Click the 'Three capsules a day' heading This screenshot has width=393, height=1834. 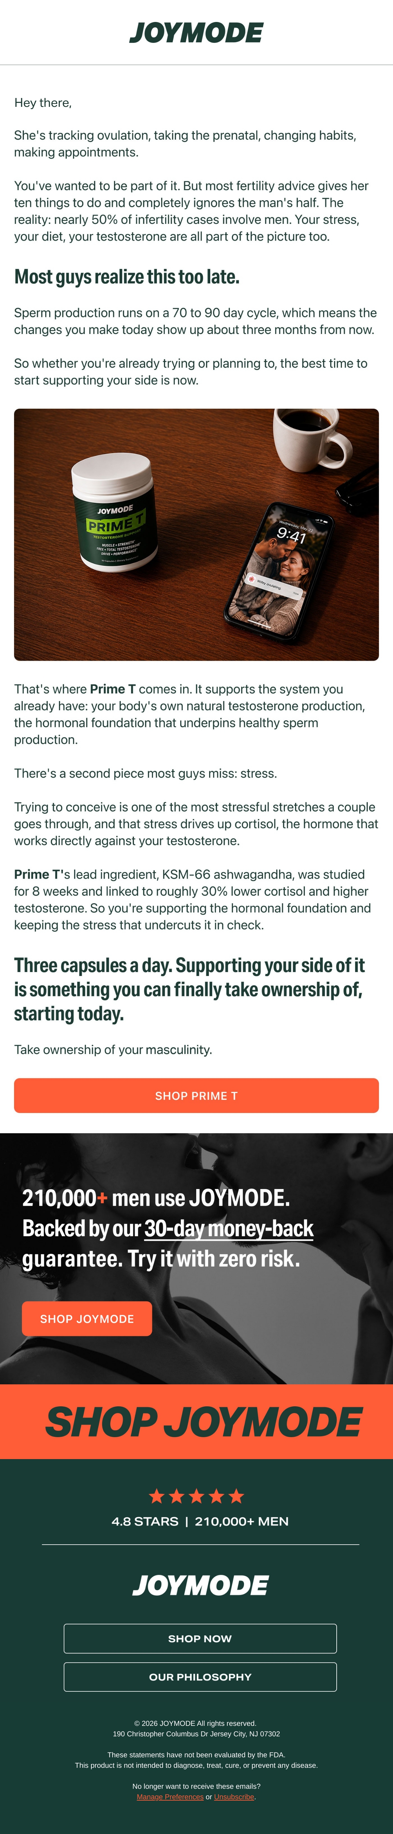pyautogui.click(x=189, y=990)
